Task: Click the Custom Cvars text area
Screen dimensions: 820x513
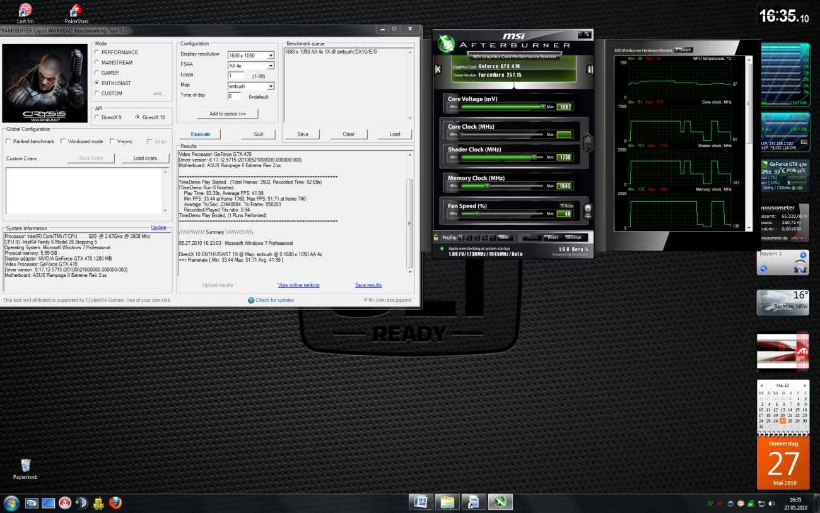Action: click(86, 192)
